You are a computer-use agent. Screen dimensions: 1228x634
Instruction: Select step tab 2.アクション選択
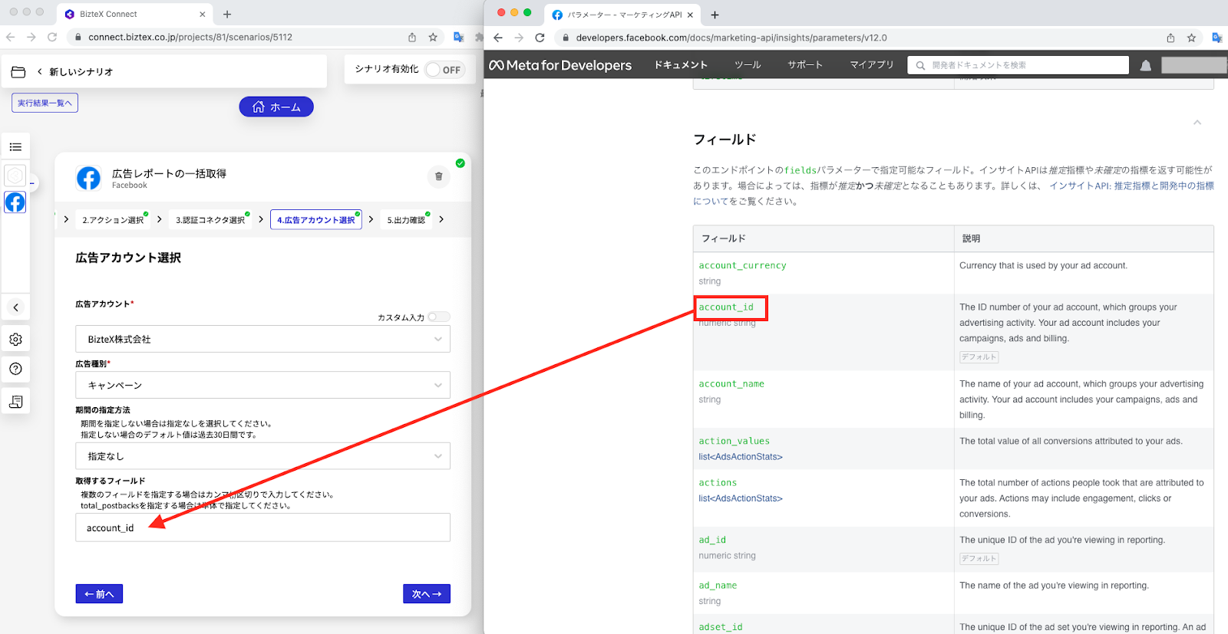click(113, 220)
